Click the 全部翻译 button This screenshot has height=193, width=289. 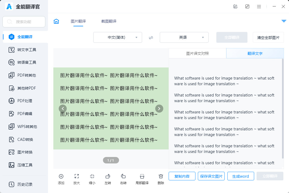pos(232,37)
